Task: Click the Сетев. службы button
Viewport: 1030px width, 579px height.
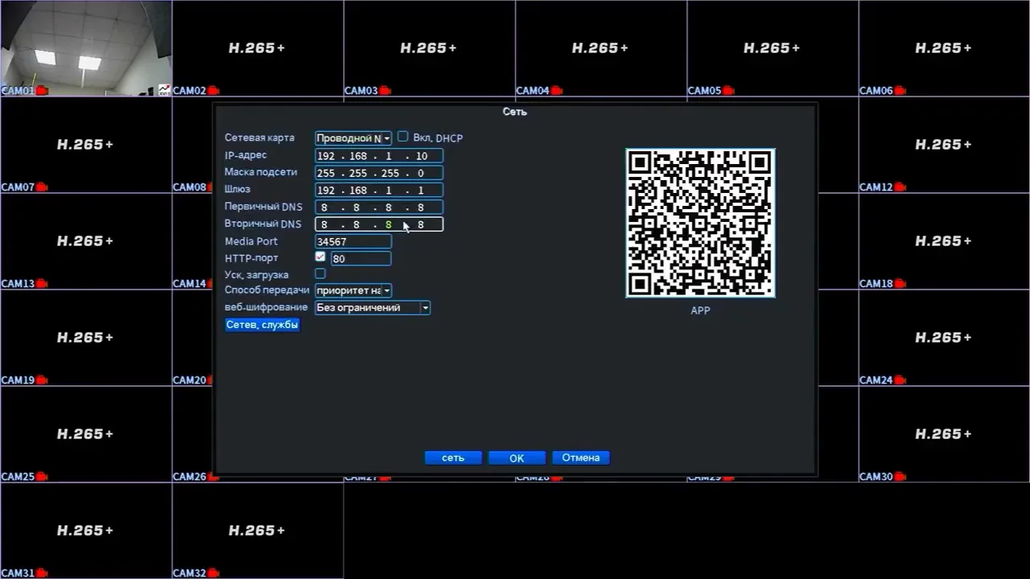Action: click(262, 325)
